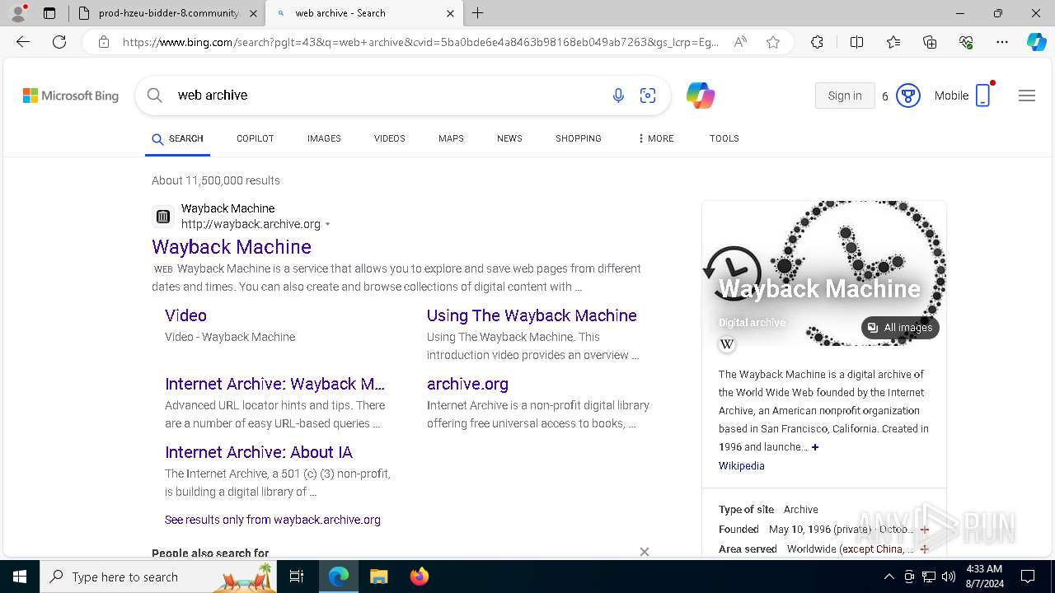Select the SEARCH tab

tap(177, 138)
